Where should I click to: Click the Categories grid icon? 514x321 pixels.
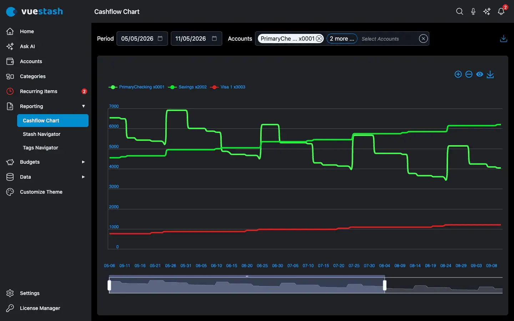tap(10, 76)
